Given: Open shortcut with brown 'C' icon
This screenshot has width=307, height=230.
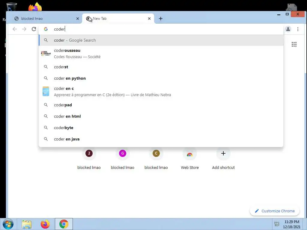Looking at the screenshot, I should point(156,153).
